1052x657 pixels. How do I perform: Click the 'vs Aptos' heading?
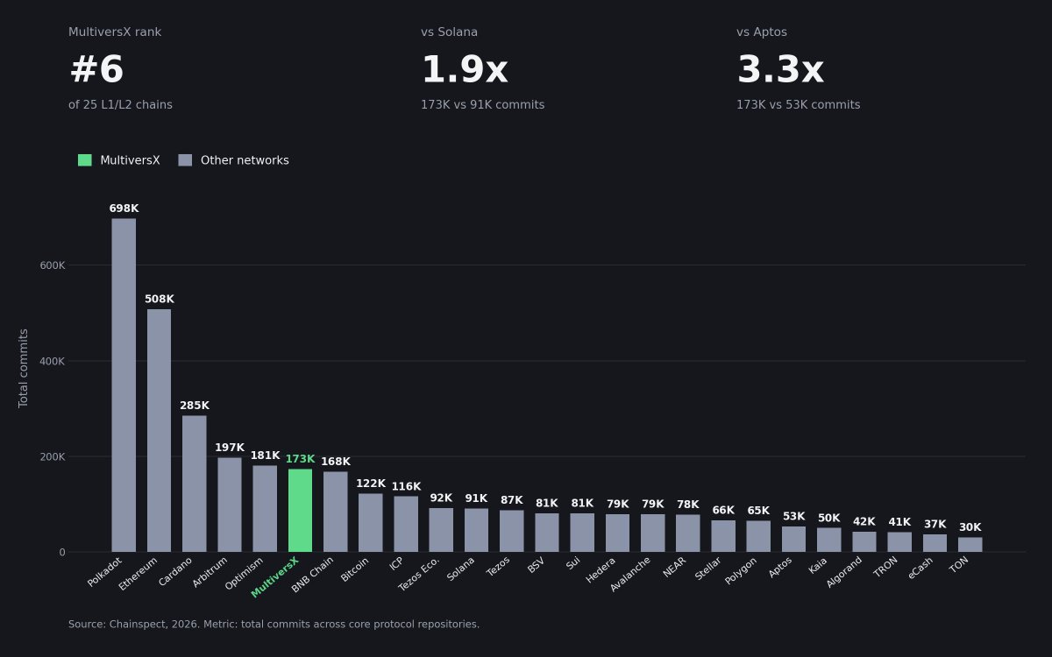click(x=762, y=32)
